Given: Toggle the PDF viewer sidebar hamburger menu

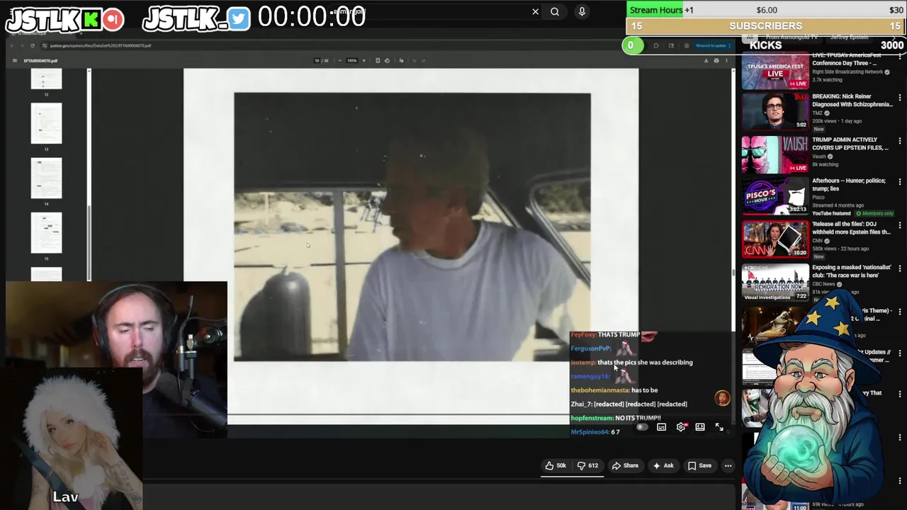Looking at the screenshot, I should (14, 61).
